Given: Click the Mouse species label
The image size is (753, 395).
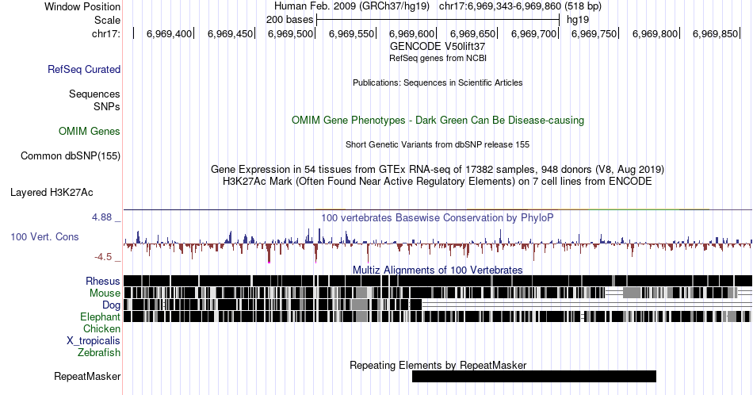Looking at the screenshot, I should tap(105, 293).
